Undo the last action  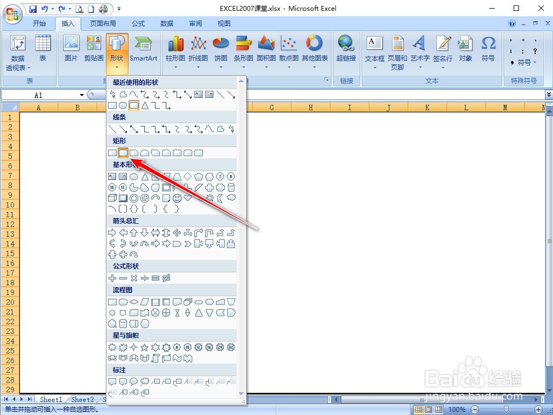coord(45,9)
